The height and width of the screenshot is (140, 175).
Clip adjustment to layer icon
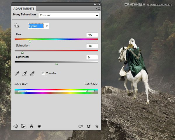coord(32,126)
